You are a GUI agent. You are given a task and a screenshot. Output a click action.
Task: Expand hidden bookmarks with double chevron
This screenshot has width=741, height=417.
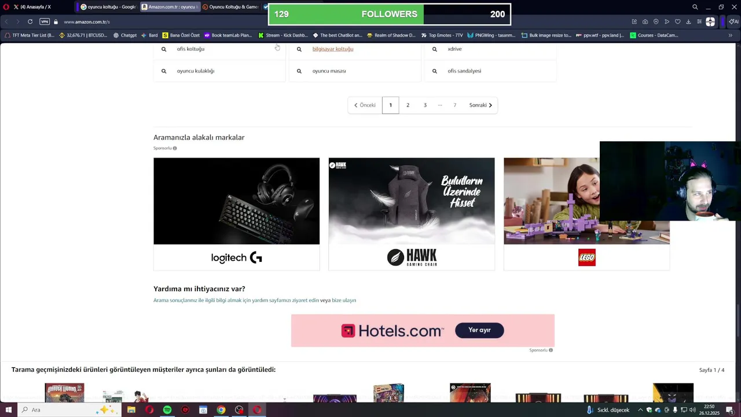[730, 35]
